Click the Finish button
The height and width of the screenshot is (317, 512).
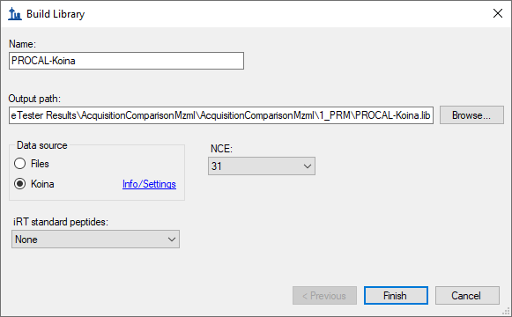pos(396,296)
